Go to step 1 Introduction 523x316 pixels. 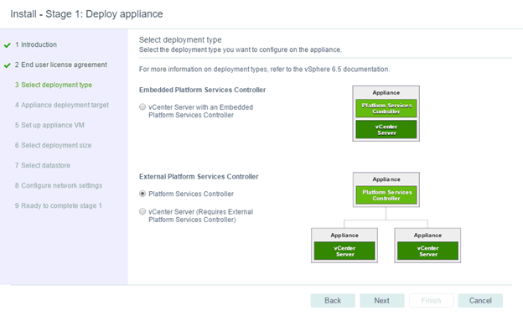click(x=36, y=44)
